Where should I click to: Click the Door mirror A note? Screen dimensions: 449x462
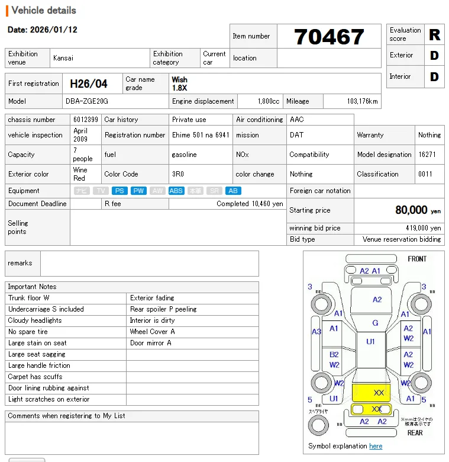(x=151, y=343)
